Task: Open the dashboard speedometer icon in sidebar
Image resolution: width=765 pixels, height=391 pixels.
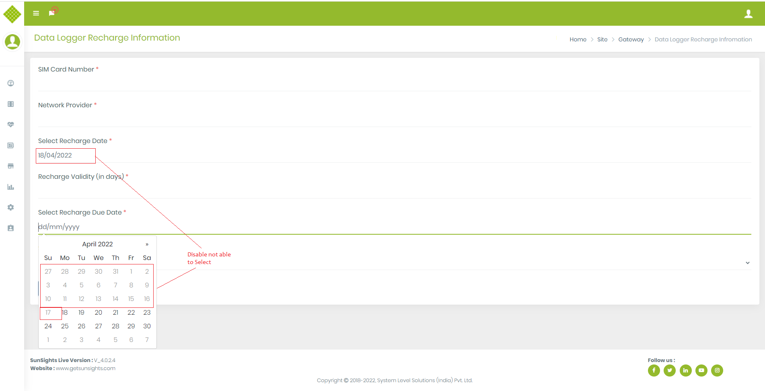Action: coord(10,83)
